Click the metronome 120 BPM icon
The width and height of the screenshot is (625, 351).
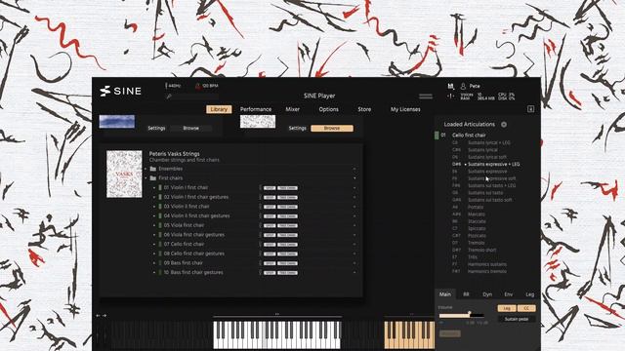click(x=197, y=86)
